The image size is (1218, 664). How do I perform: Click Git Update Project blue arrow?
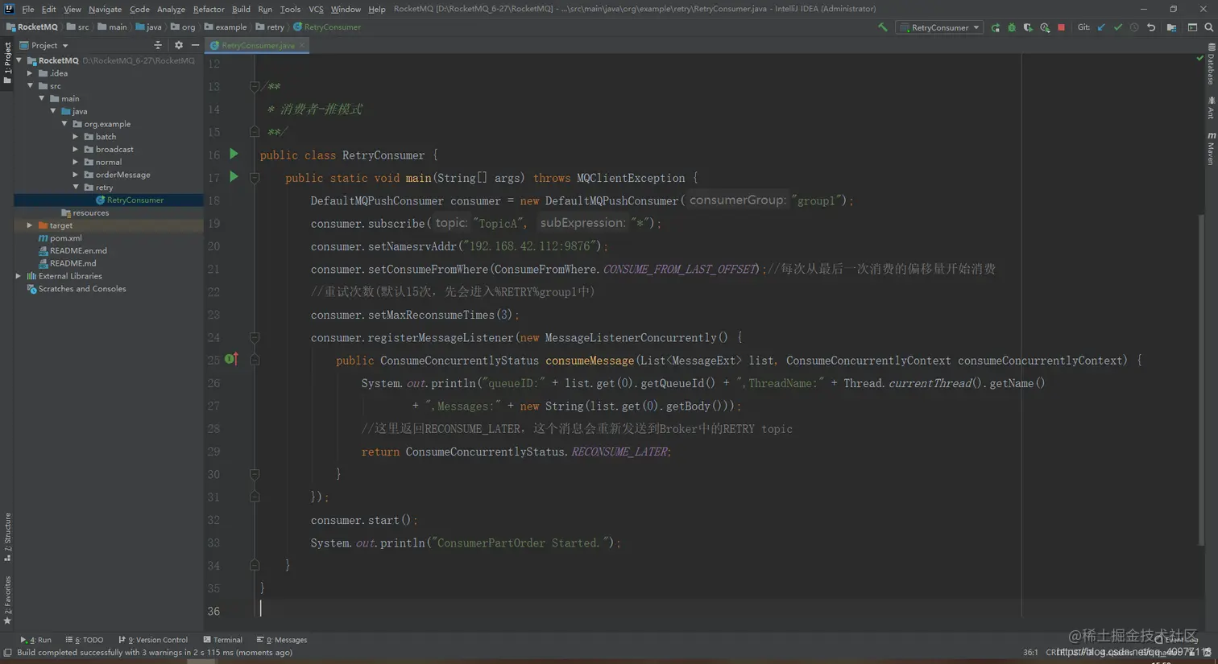(1101, 27)
